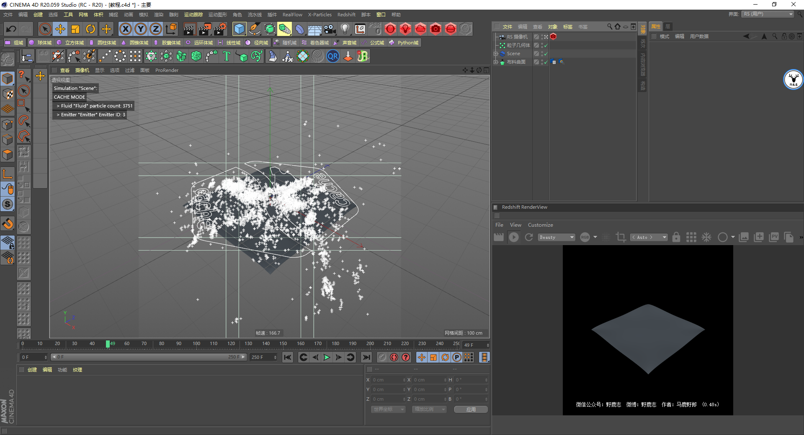The width and height of the screenshot is (804, 435).
Task: Open the RealFlow menu
Action: [292, 15]
